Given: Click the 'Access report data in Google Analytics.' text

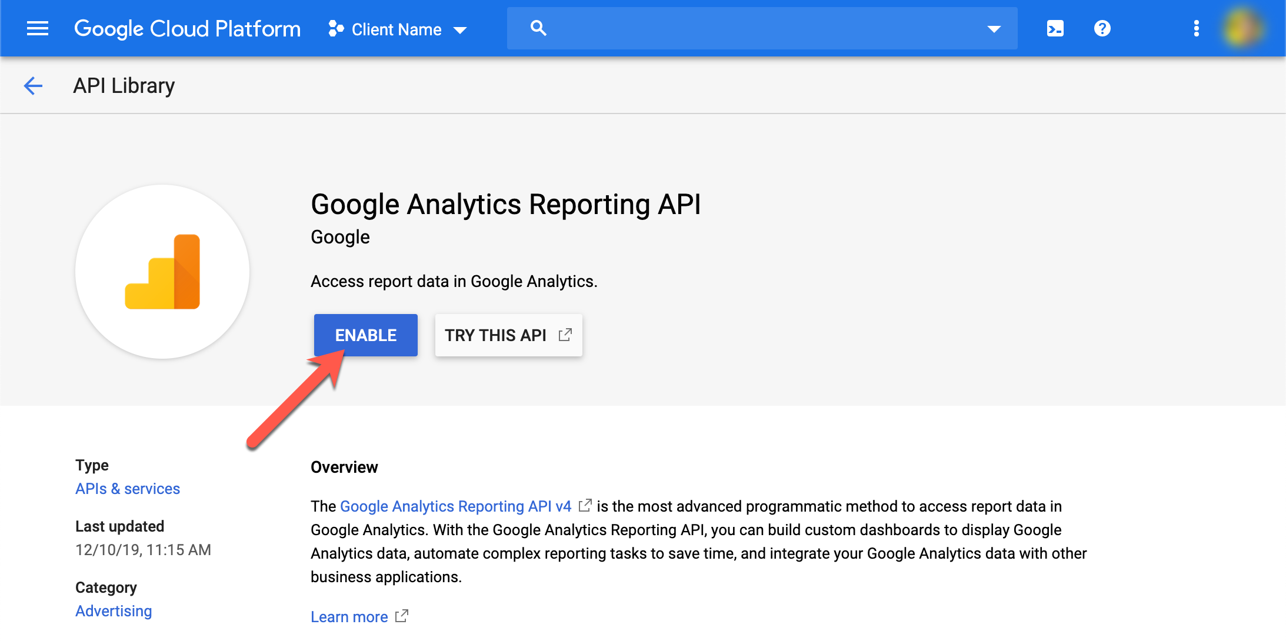Looking at the screenshot, I should pos(454,282).
